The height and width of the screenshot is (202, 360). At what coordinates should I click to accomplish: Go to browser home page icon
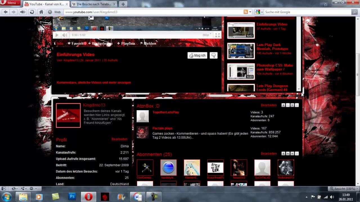coord(41,12)
